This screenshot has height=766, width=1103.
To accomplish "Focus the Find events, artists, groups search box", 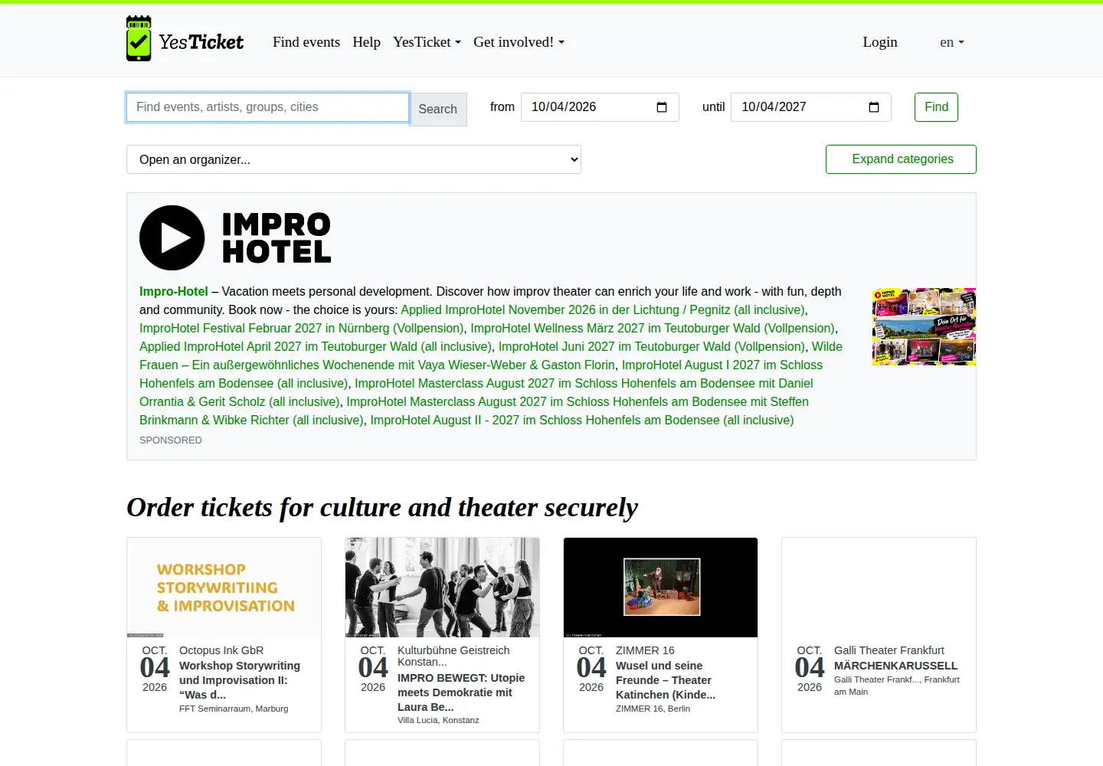I will point(268,107).
